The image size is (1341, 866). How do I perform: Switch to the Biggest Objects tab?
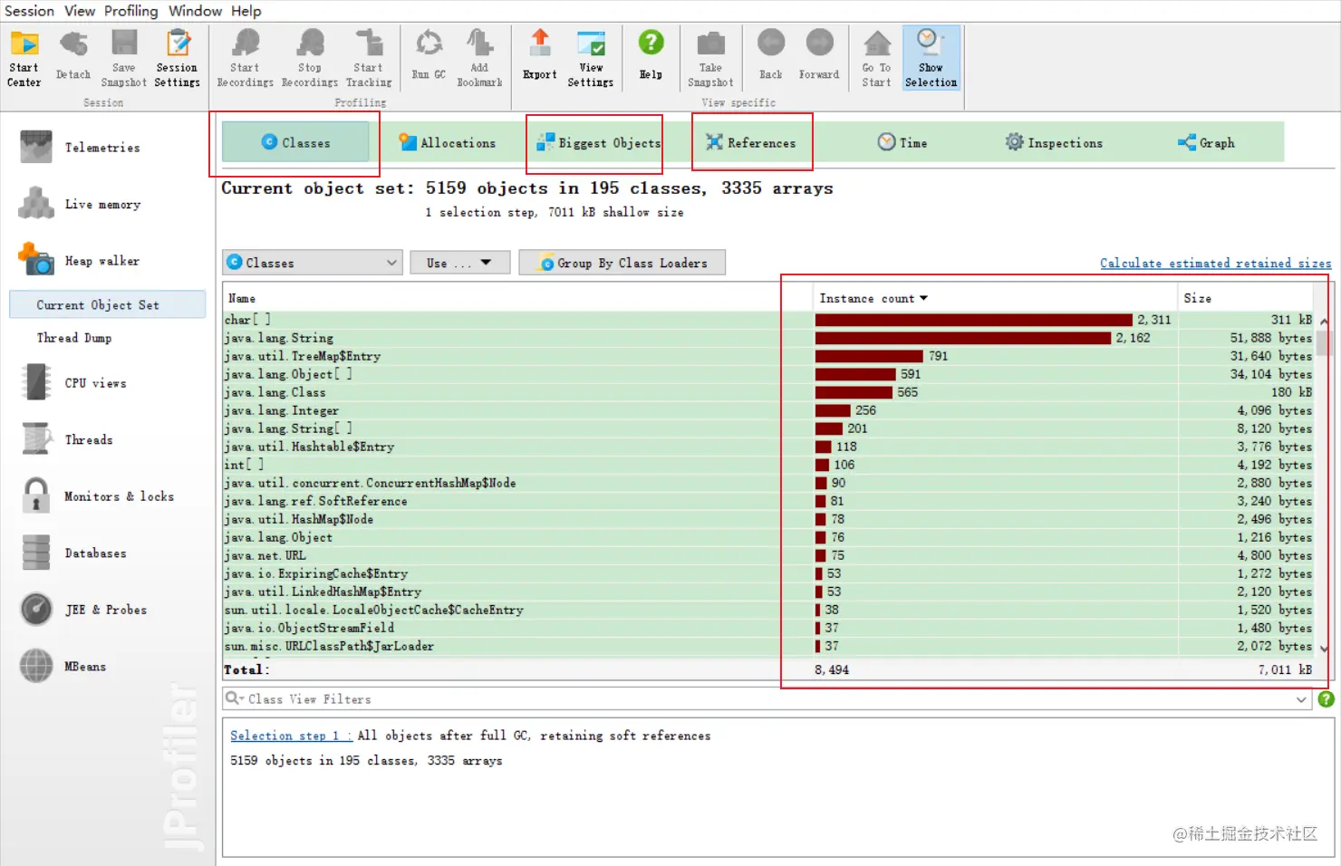(599, 142)
